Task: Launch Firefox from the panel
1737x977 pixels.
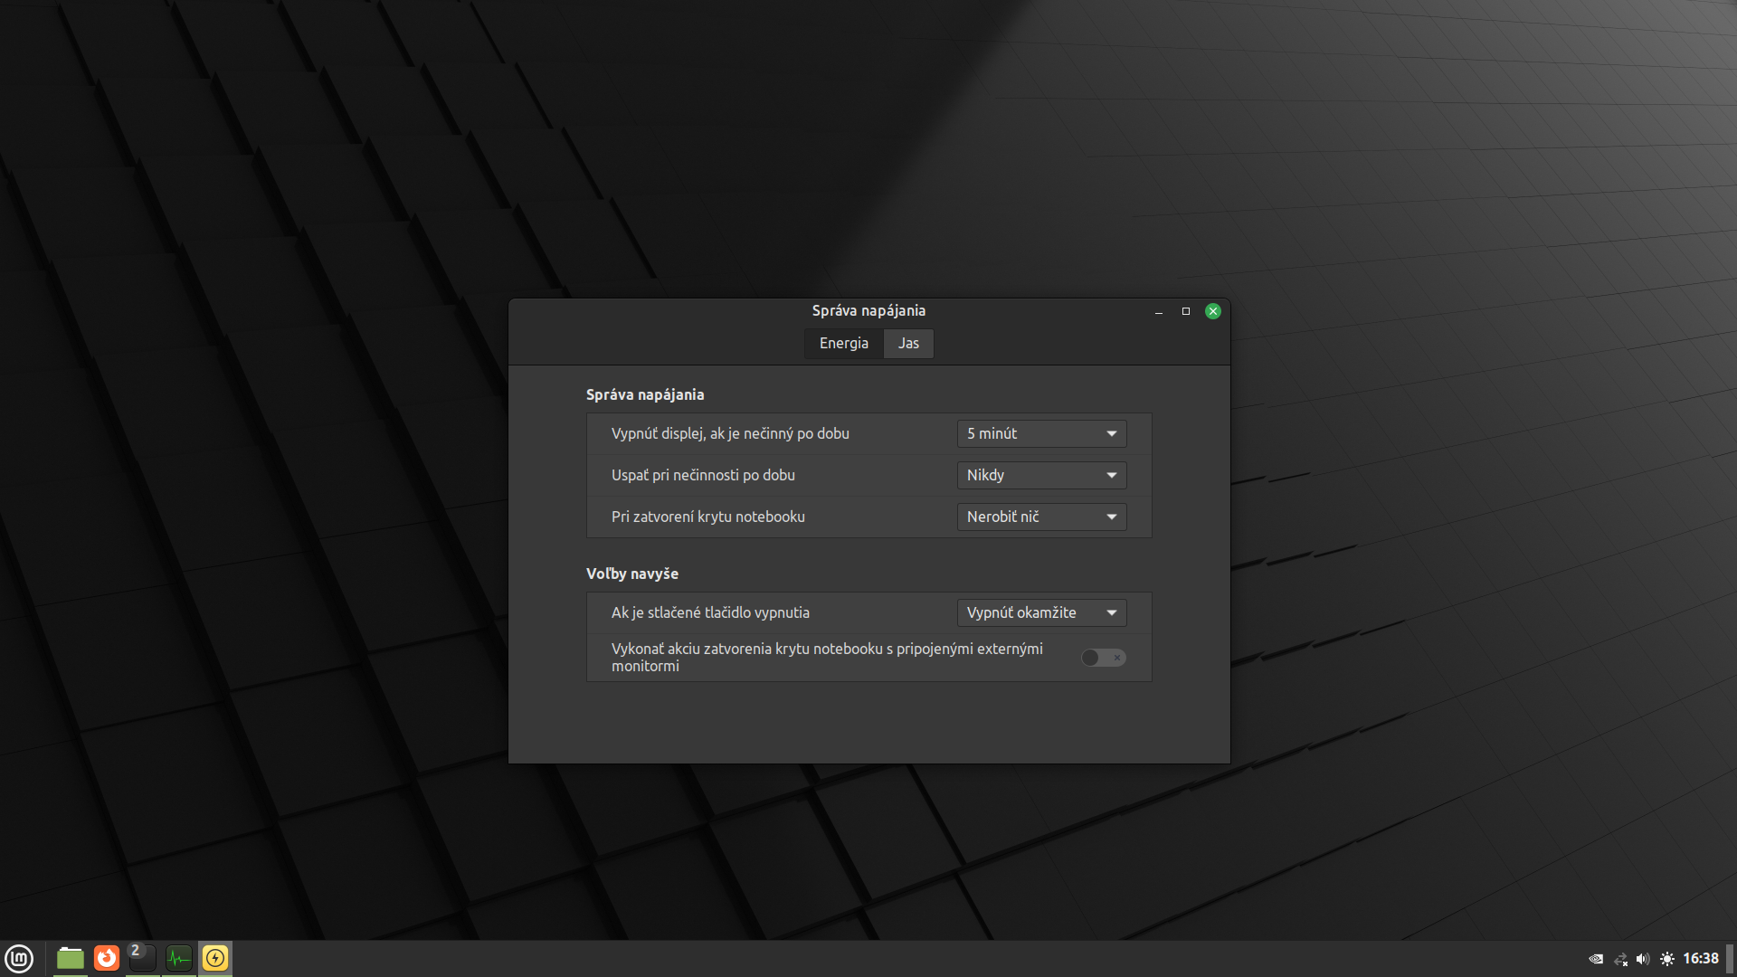Action: point(107,958)
